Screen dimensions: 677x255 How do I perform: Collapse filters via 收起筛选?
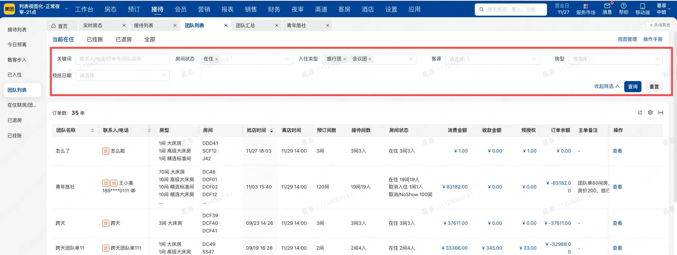click(x=607, y=86)
